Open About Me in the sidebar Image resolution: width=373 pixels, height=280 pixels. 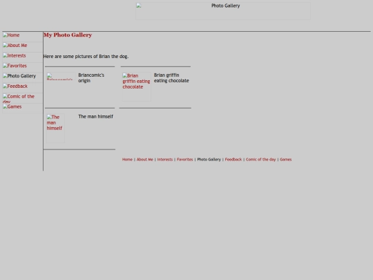[x=23, y=47]
